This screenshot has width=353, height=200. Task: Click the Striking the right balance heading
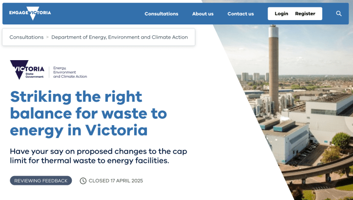(88, 113)
